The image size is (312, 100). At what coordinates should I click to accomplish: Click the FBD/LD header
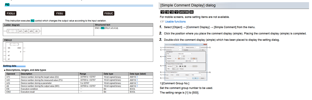coord(78,40)
